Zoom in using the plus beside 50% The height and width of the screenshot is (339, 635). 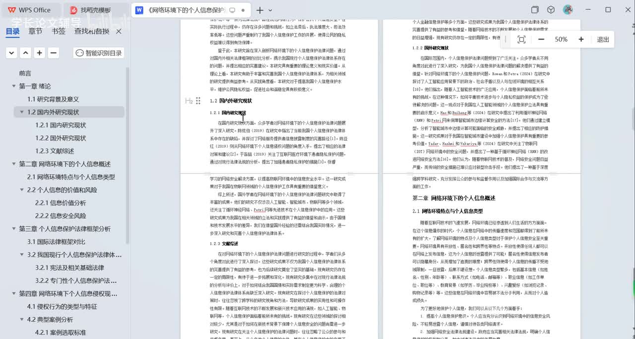point(581,40)
